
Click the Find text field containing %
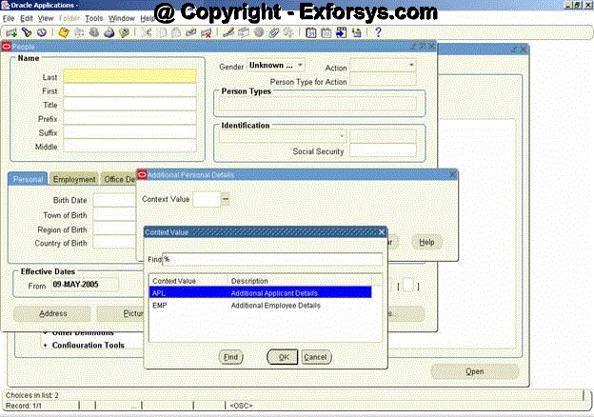point(271,259)
